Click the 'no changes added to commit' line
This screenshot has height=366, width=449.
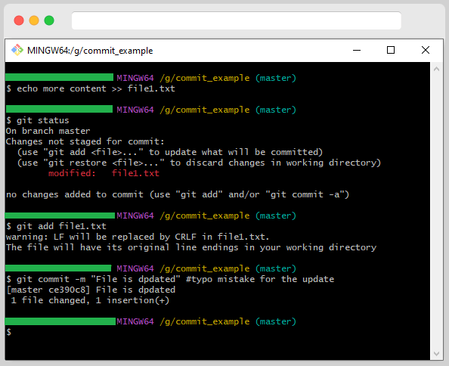[x=178, y=194]
